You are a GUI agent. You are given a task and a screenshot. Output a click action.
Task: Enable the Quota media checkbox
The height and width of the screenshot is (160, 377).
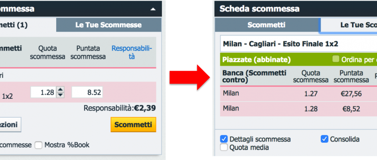pos(224,148)
